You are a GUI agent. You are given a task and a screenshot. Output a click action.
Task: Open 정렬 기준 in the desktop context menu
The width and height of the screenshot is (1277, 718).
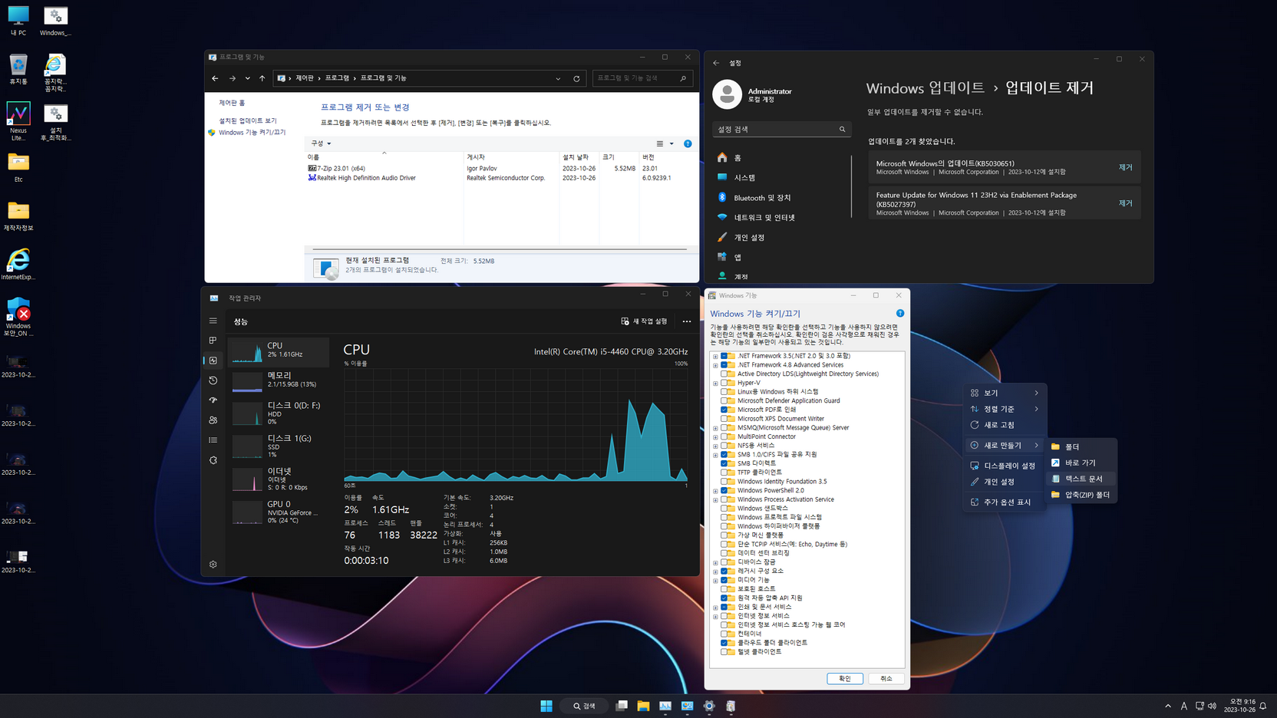[x=1005, y=409]
